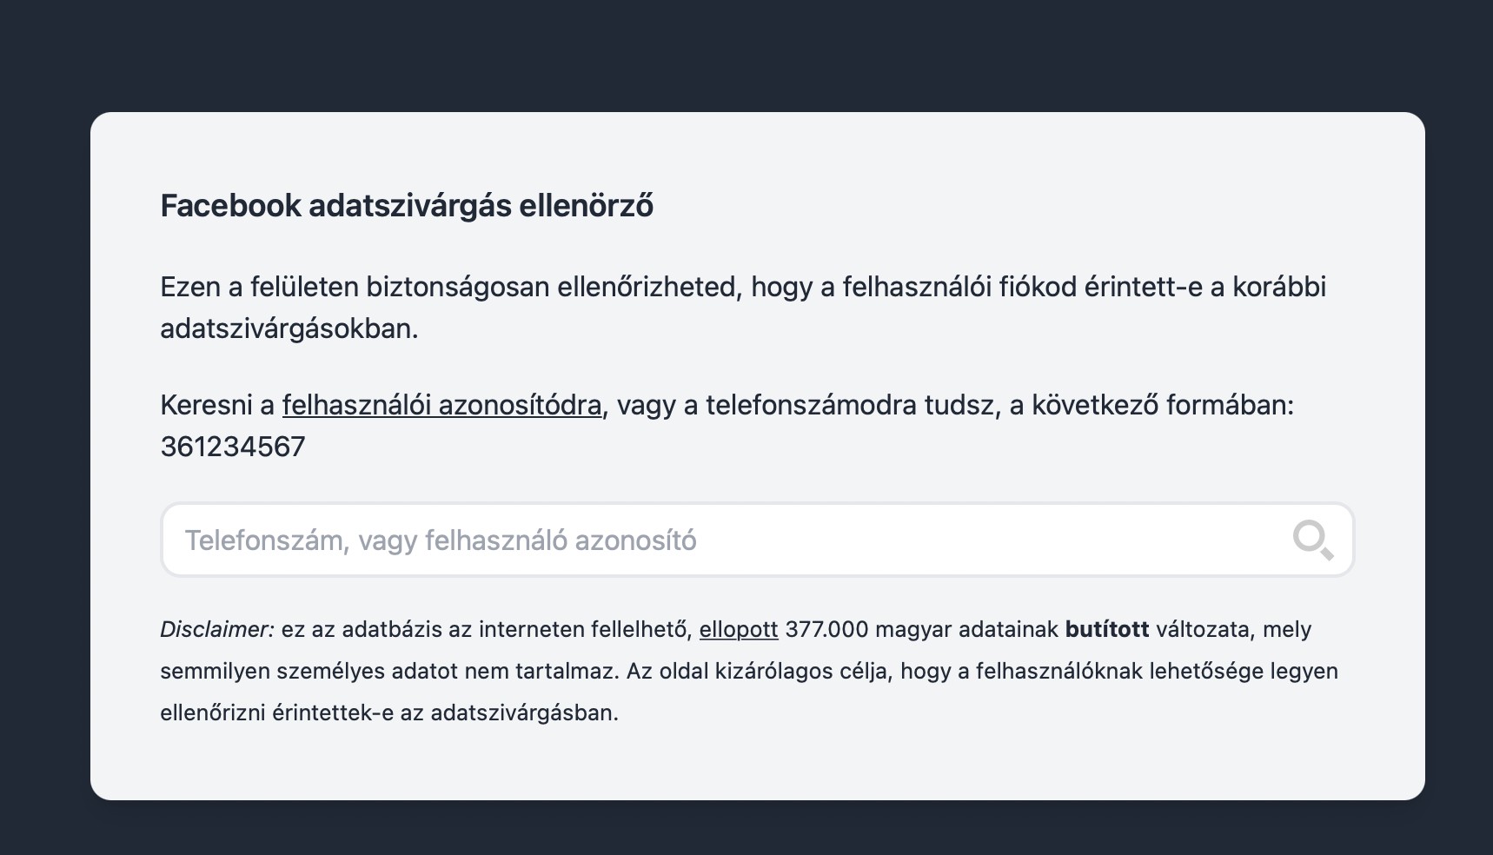The width and height of the screenshot is (1493, 855).
Task: Click the sentence Az oldal kizárólagos célja
Action: click(756, 671)
